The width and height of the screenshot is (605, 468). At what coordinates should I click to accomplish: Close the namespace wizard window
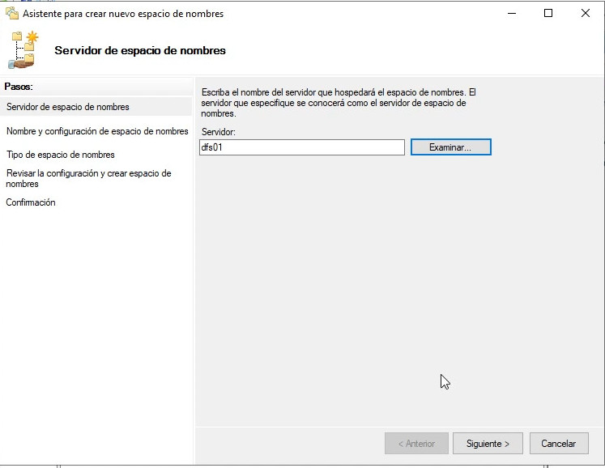[x=586, y=13]
